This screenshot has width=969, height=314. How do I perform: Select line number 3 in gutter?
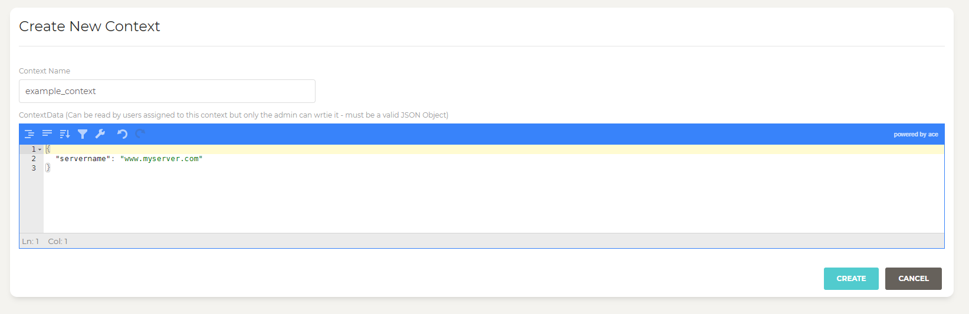click(x=34, y=168)
